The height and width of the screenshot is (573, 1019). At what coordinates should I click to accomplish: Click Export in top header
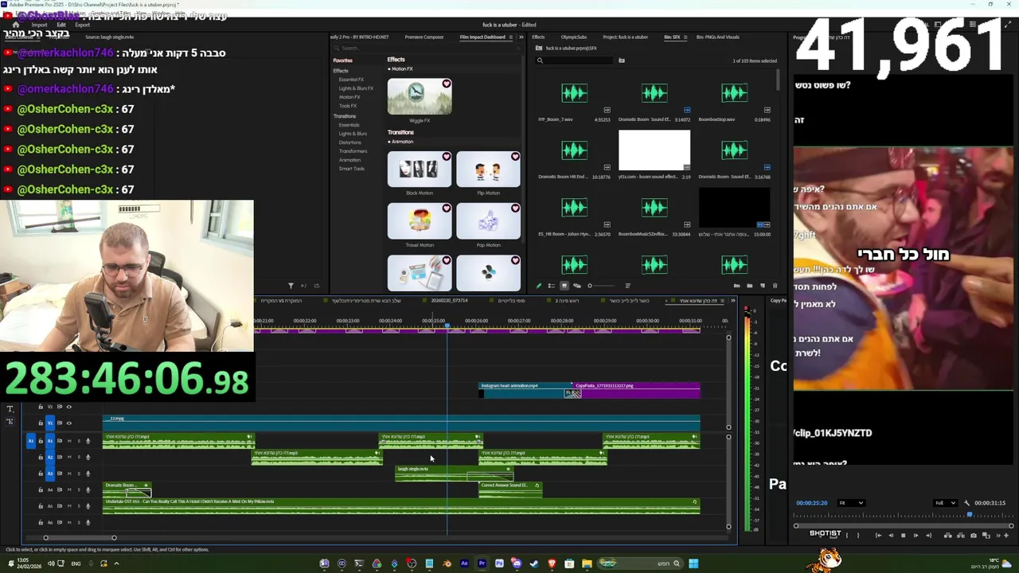(x=82, y=25)
